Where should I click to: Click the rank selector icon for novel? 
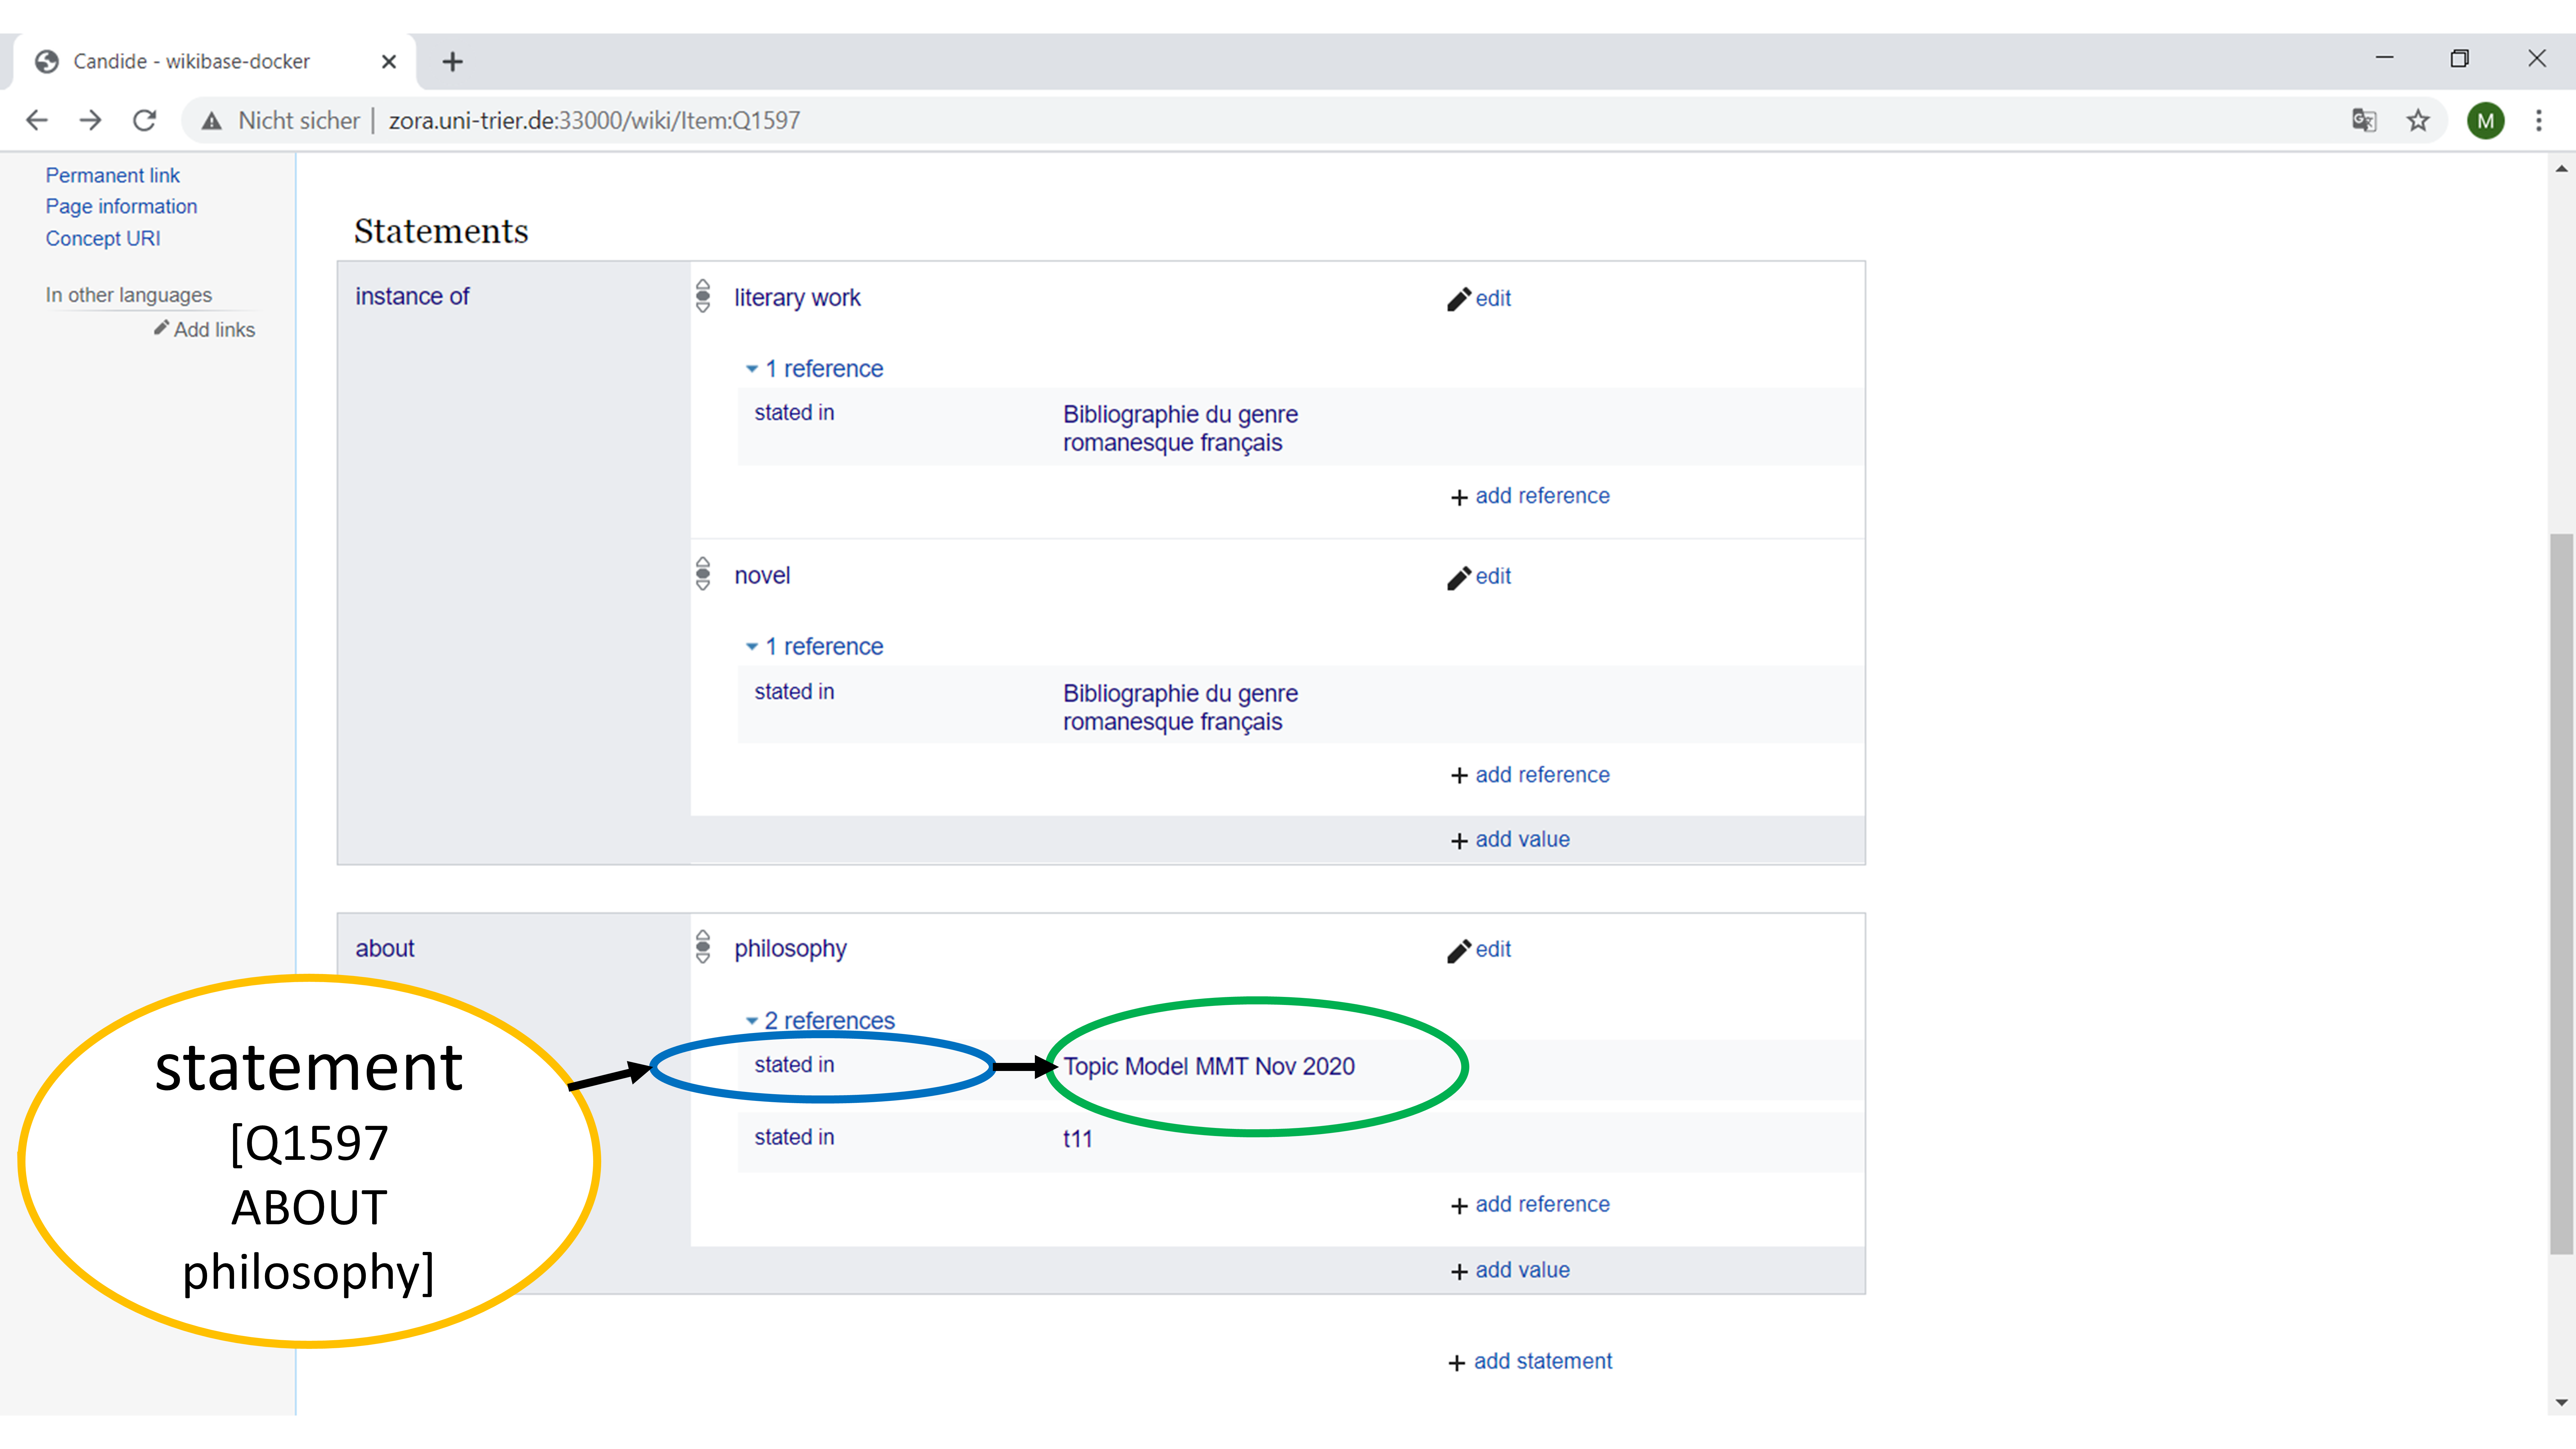[x=703, y=574]
